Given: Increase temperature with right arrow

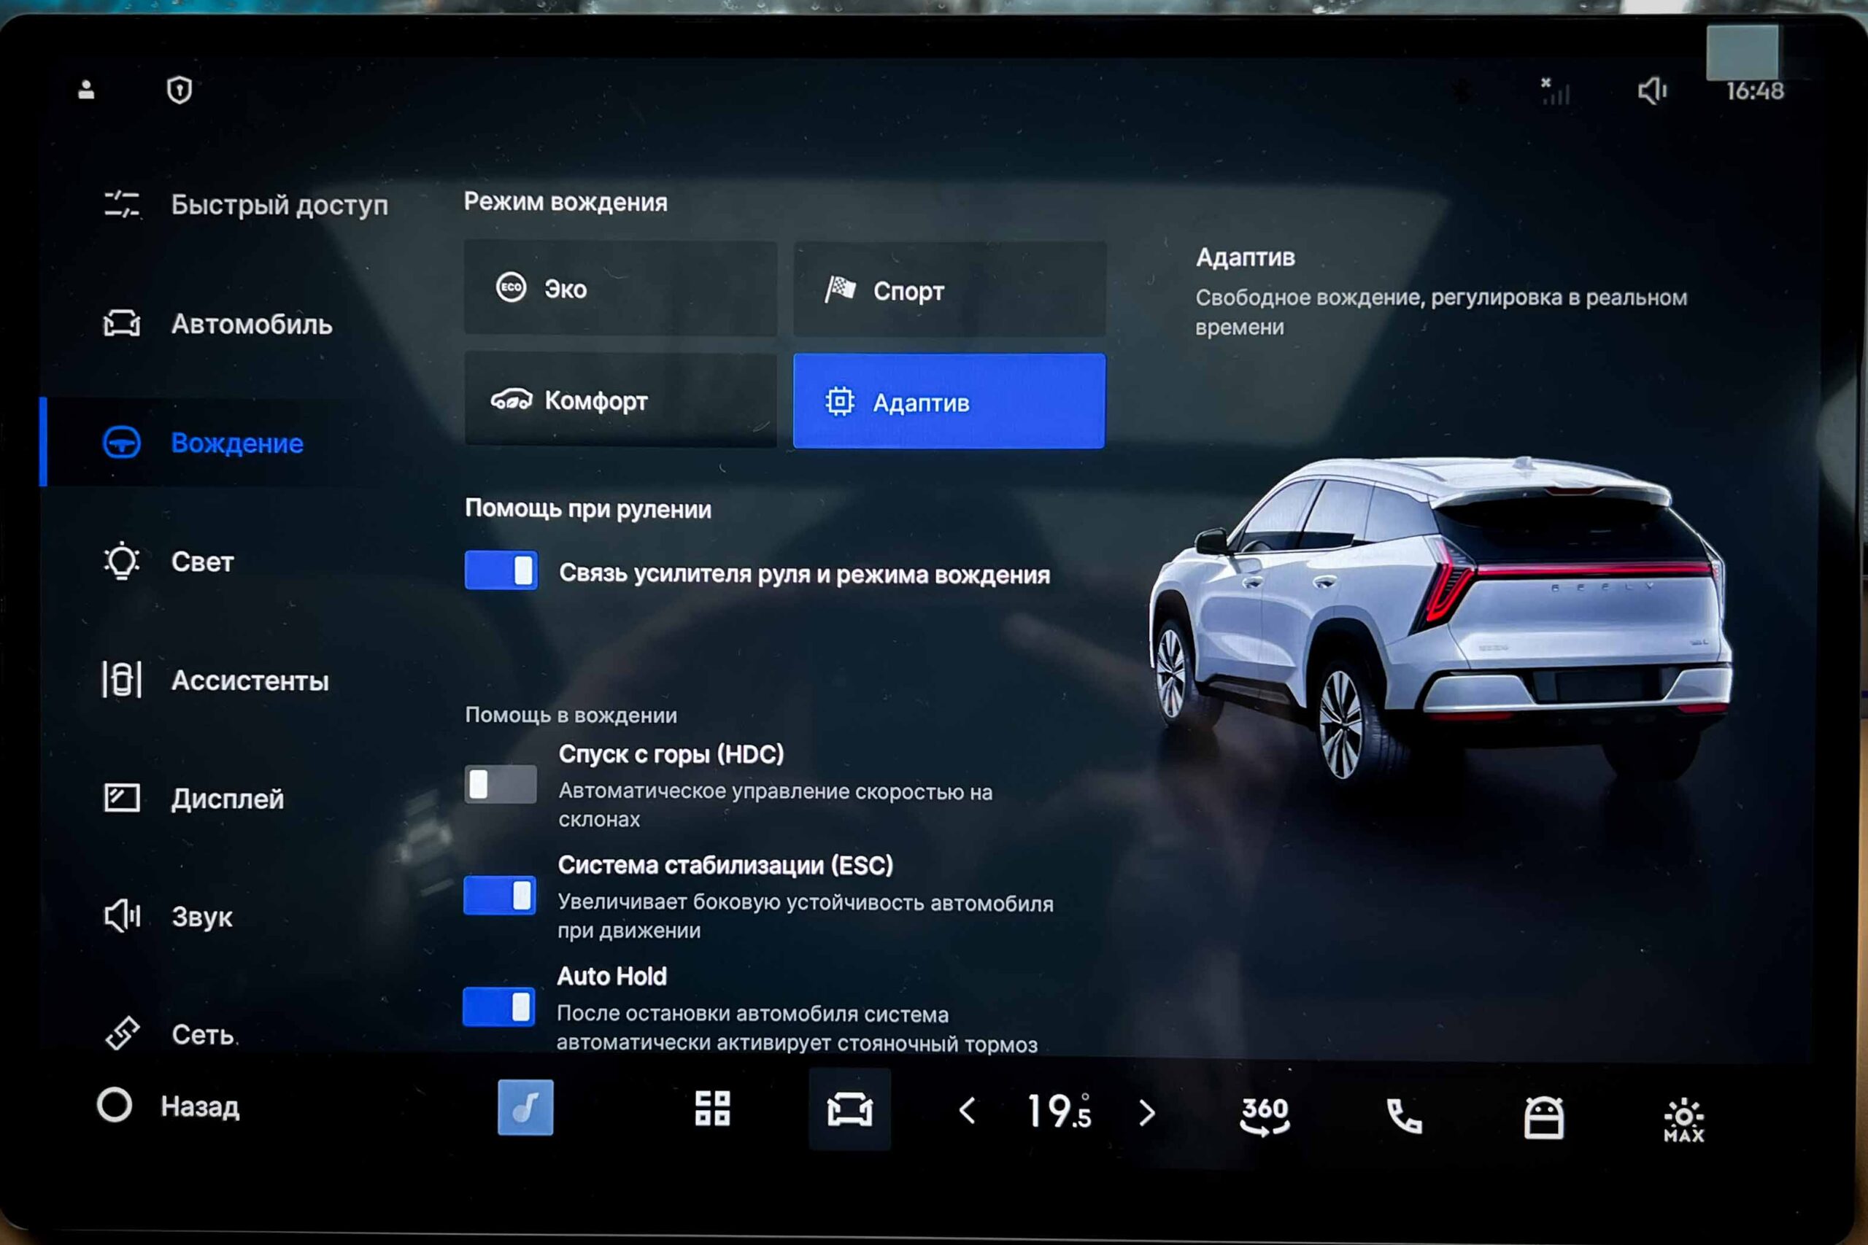Looking at the screenshot, I should point(1146,1112).
